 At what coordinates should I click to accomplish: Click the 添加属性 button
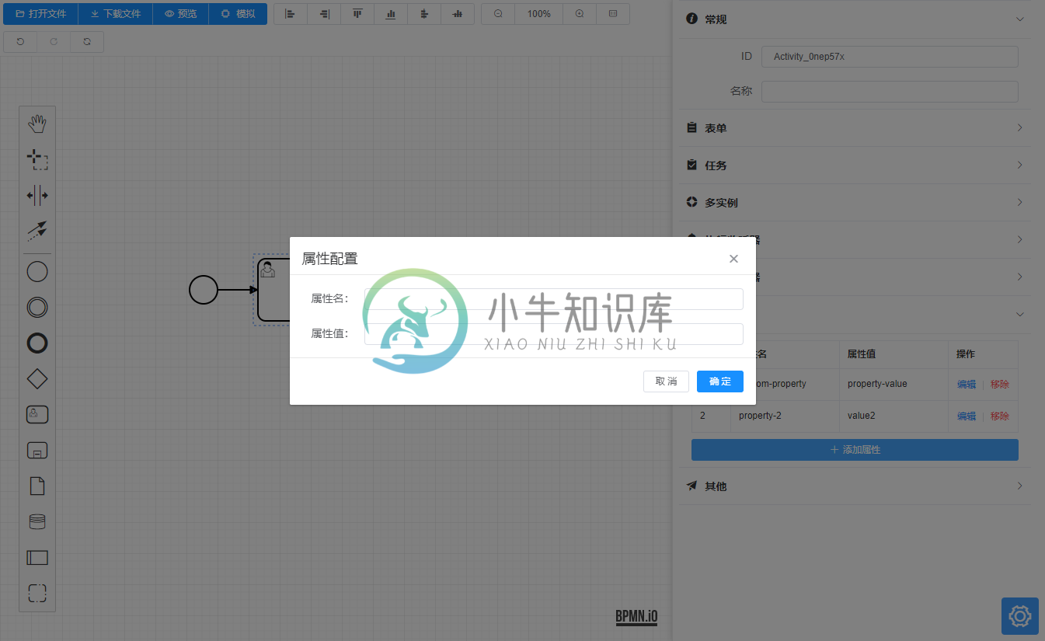point(855,450)
